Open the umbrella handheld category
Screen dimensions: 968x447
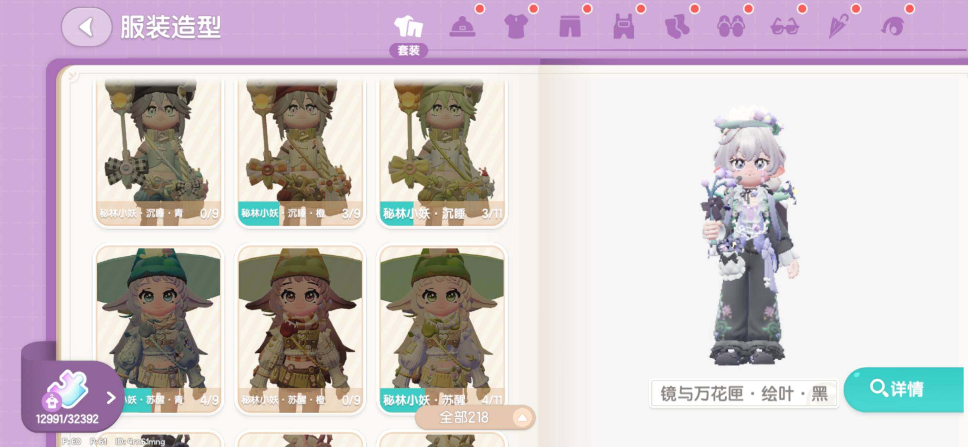point(839,27)
